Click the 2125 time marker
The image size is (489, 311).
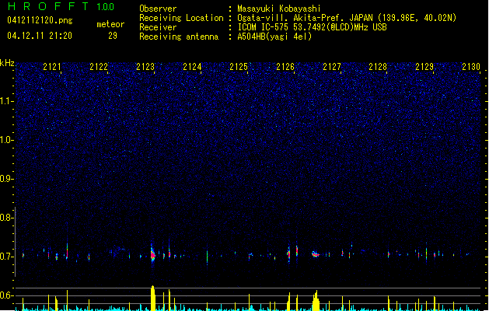click(x=239, y=67)
